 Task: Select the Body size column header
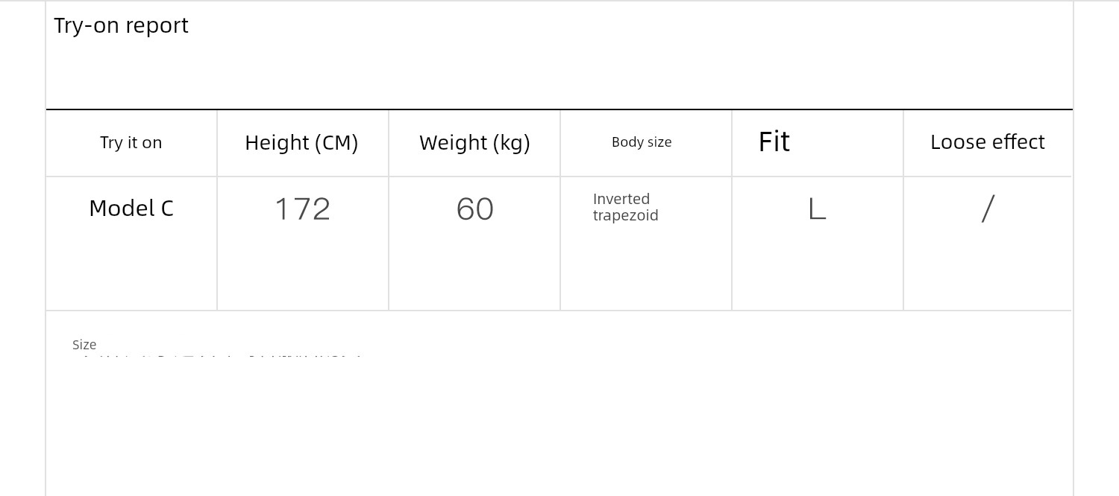pos(642,142)
